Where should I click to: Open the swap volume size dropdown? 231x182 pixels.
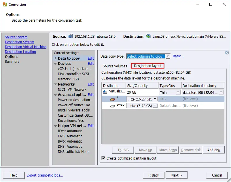coord(155,105)
